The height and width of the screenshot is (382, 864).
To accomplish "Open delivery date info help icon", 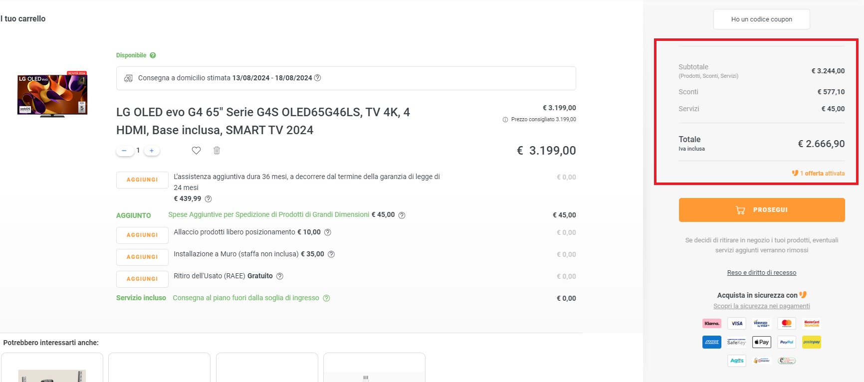I will (x=317, y=78).
